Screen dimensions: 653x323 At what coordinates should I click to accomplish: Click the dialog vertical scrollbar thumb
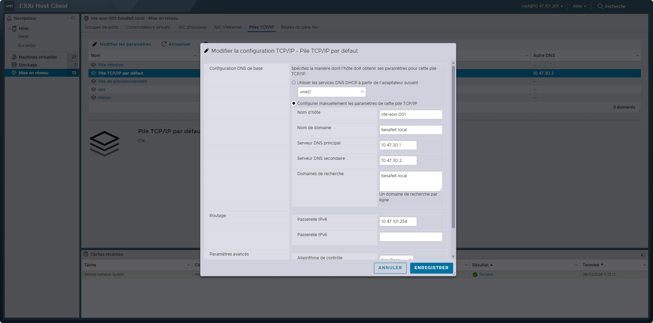click(x=453, y=147)
